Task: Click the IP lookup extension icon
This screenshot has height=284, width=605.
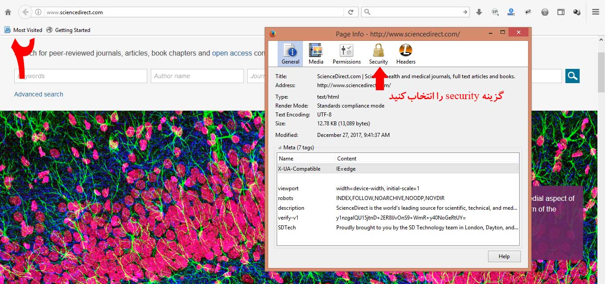Action: (495, 12)
